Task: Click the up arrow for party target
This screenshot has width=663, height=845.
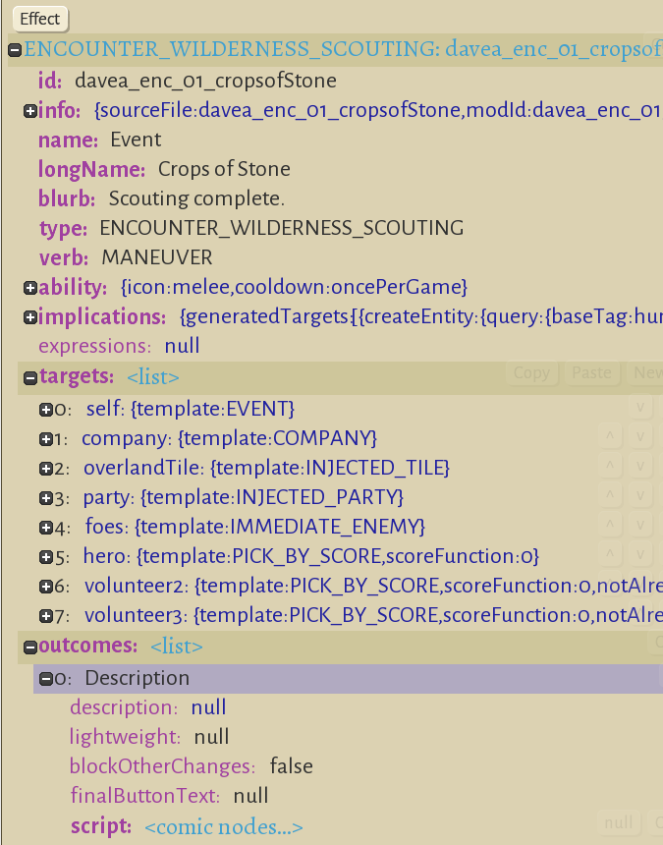Action: [610, 496]
